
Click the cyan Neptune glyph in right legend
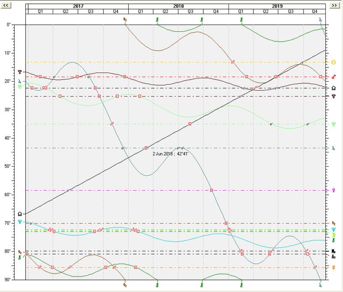coord(334,230)
